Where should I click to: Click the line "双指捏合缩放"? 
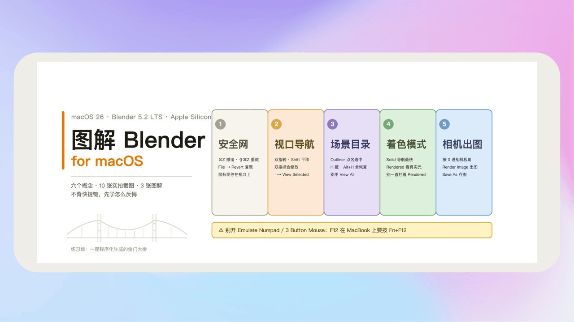pos(287,167)
